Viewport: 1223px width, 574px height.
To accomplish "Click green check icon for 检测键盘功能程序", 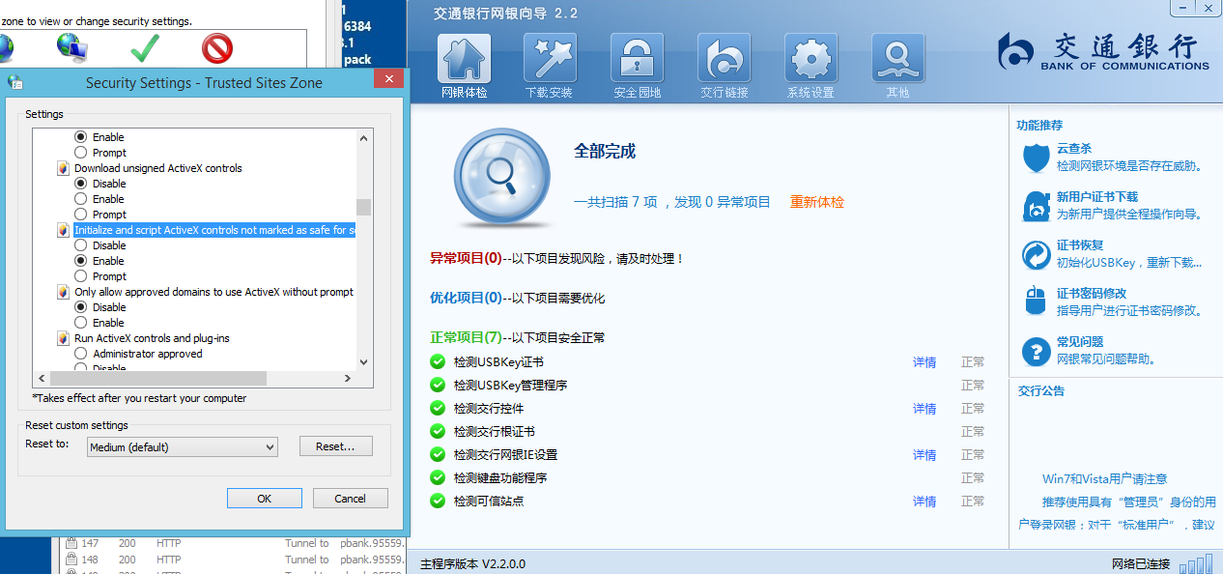I will 438,477.
